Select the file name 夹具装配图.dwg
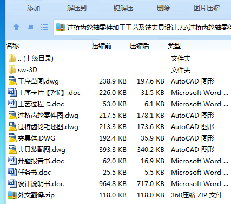Screen dimensions: 231x204 (42, 150)
